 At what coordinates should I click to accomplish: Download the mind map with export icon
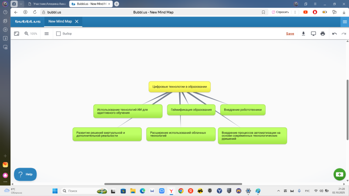click(x=304, y=34)
